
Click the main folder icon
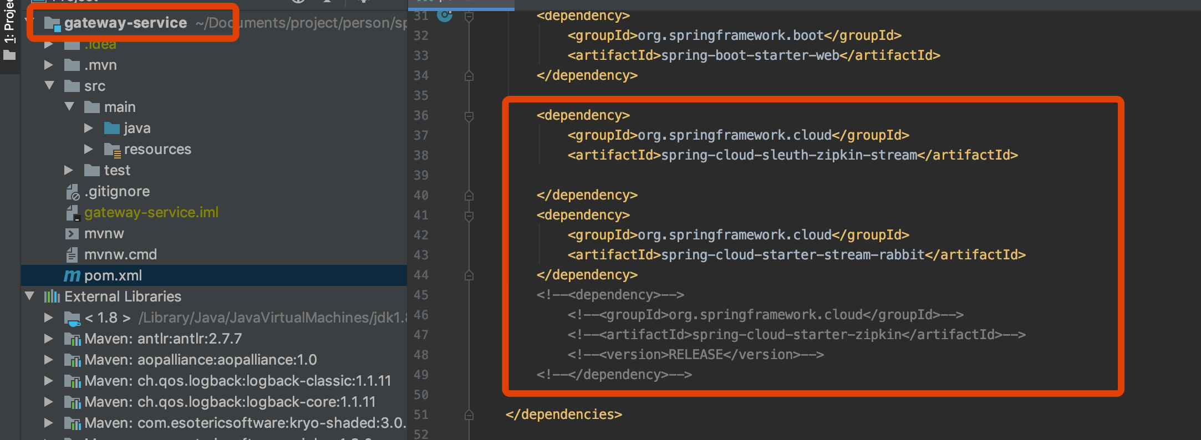tap(92, 107)
